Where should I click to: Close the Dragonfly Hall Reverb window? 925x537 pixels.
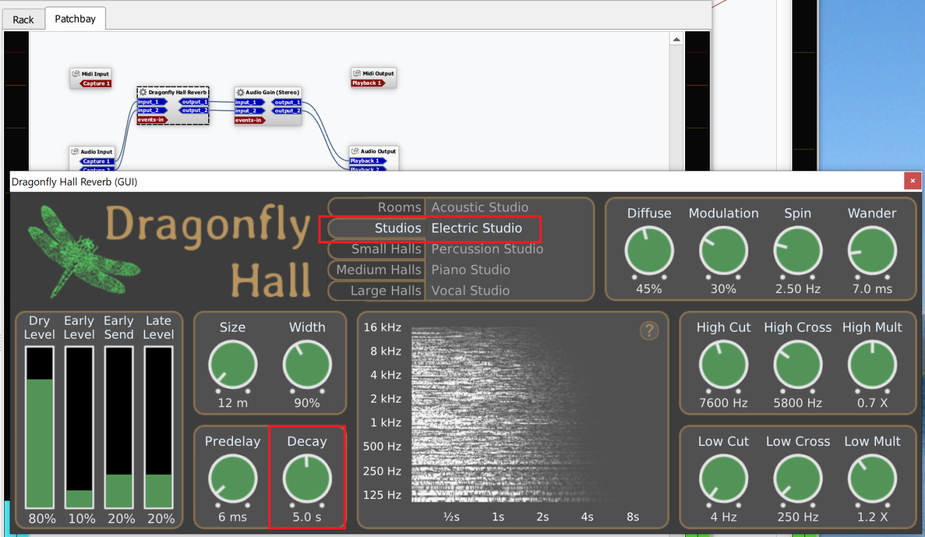coord(912,181)
